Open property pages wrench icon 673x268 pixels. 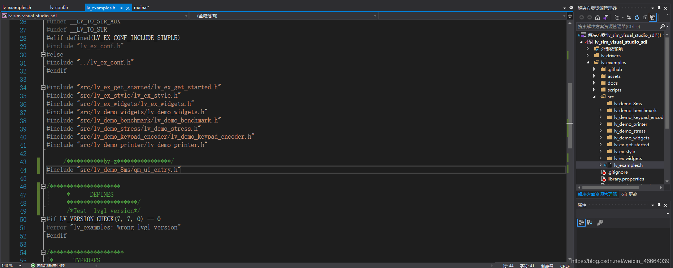point(600,223)
